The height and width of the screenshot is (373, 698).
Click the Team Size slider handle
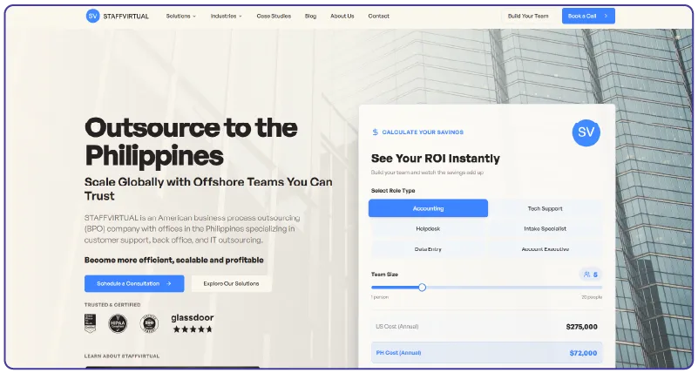click(422, 287)
